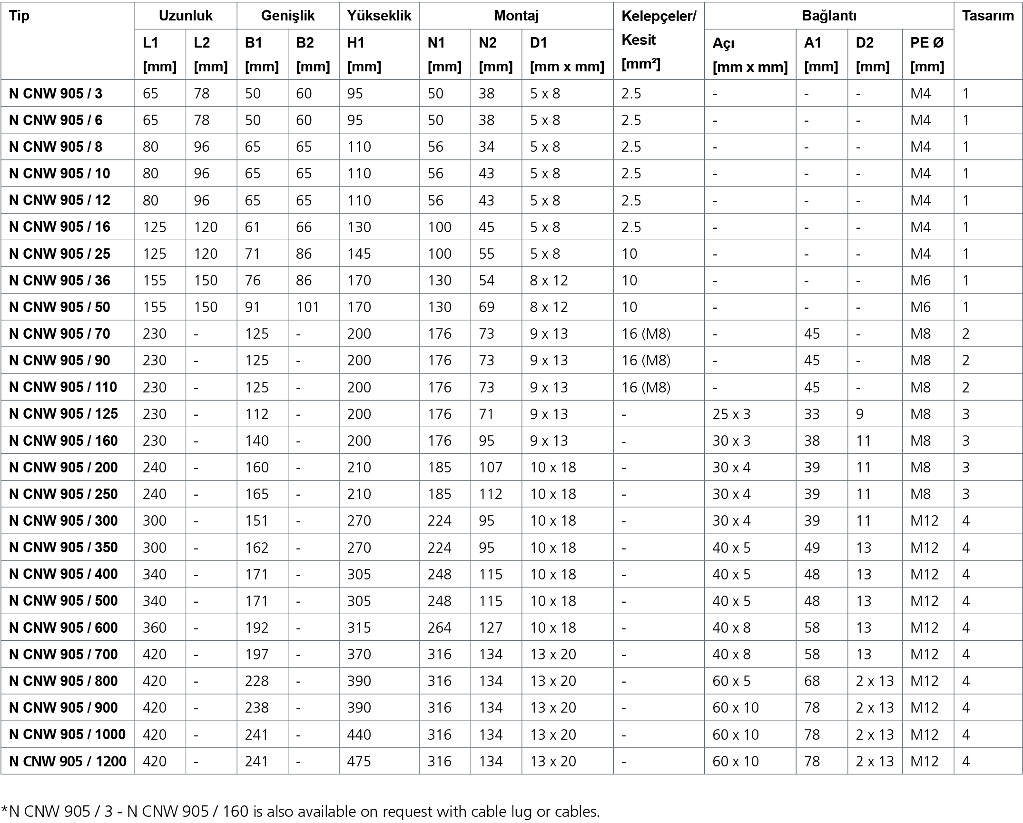Select row label N CNW 905 / 700
The image size is (1023, 823).
tap(63, 654)
